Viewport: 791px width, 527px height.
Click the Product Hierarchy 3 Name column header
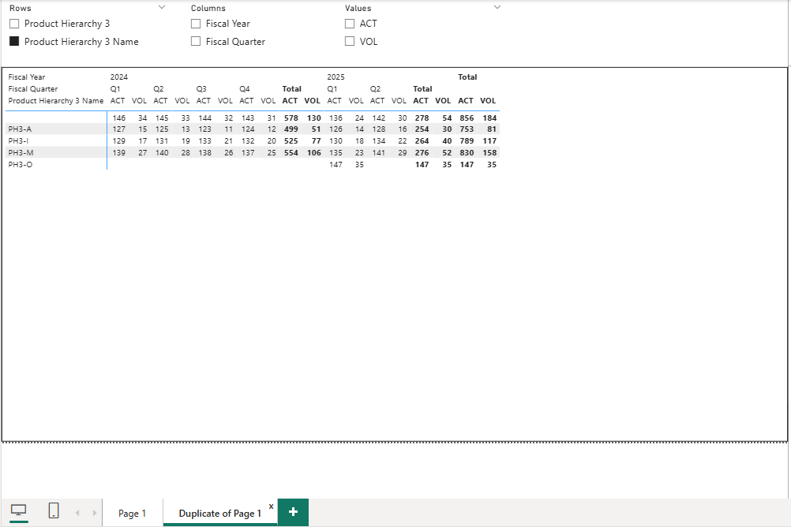[56, 101]
